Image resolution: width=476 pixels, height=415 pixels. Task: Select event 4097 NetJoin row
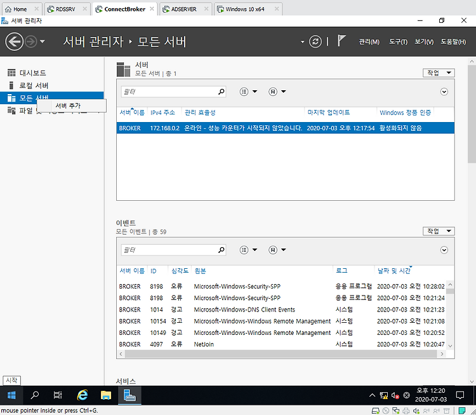tap(282, 344)
